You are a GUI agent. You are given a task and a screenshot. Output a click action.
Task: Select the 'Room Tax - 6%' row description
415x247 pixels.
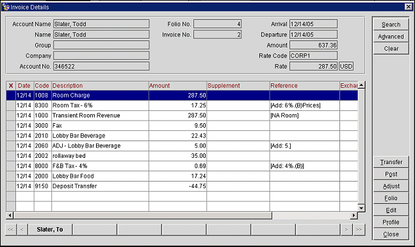[x=100, y=105]
